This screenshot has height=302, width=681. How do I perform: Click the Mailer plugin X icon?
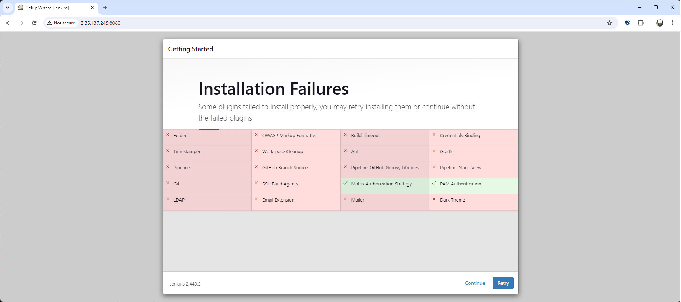[x=345, y=199]
